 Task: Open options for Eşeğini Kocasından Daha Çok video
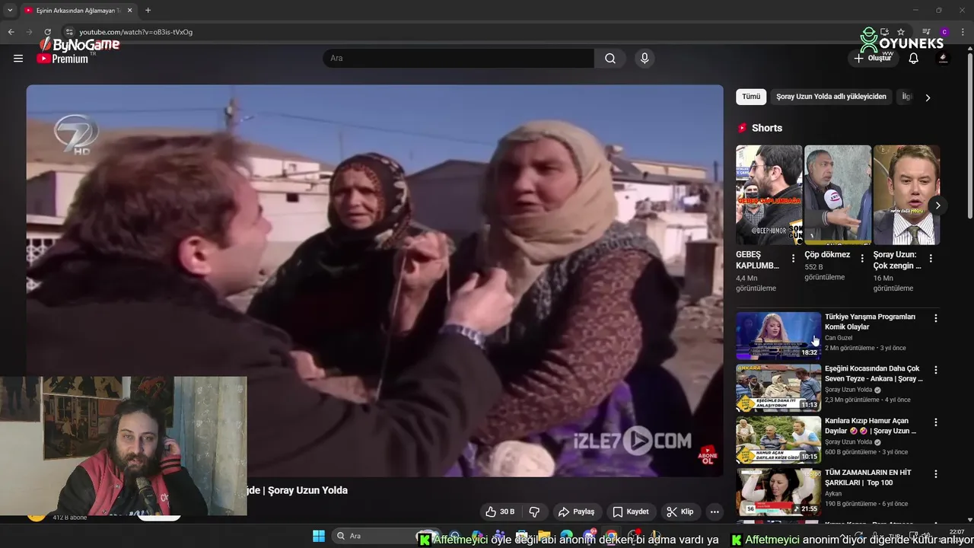936,370
